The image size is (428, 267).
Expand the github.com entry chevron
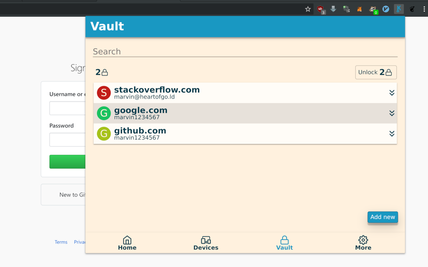point(392,133)
